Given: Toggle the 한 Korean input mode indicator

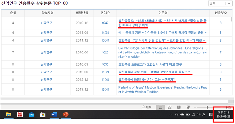Looking at the screenshot, I should (210, 114).
